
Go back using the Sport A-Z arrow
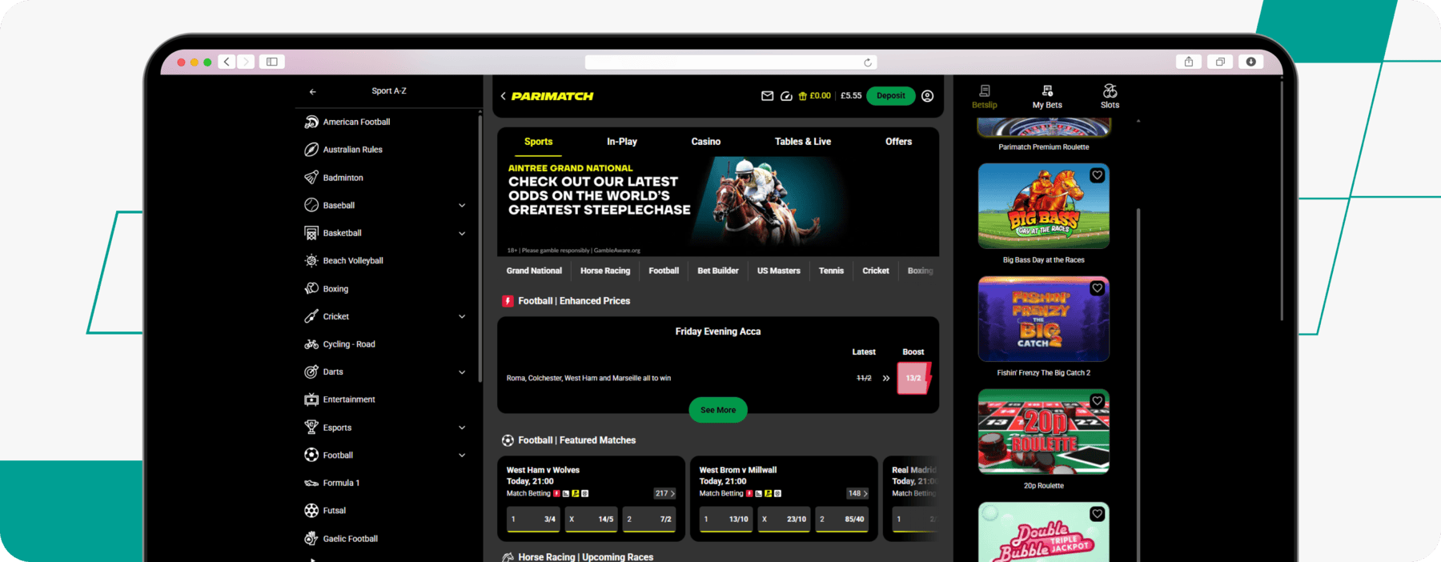312,91
